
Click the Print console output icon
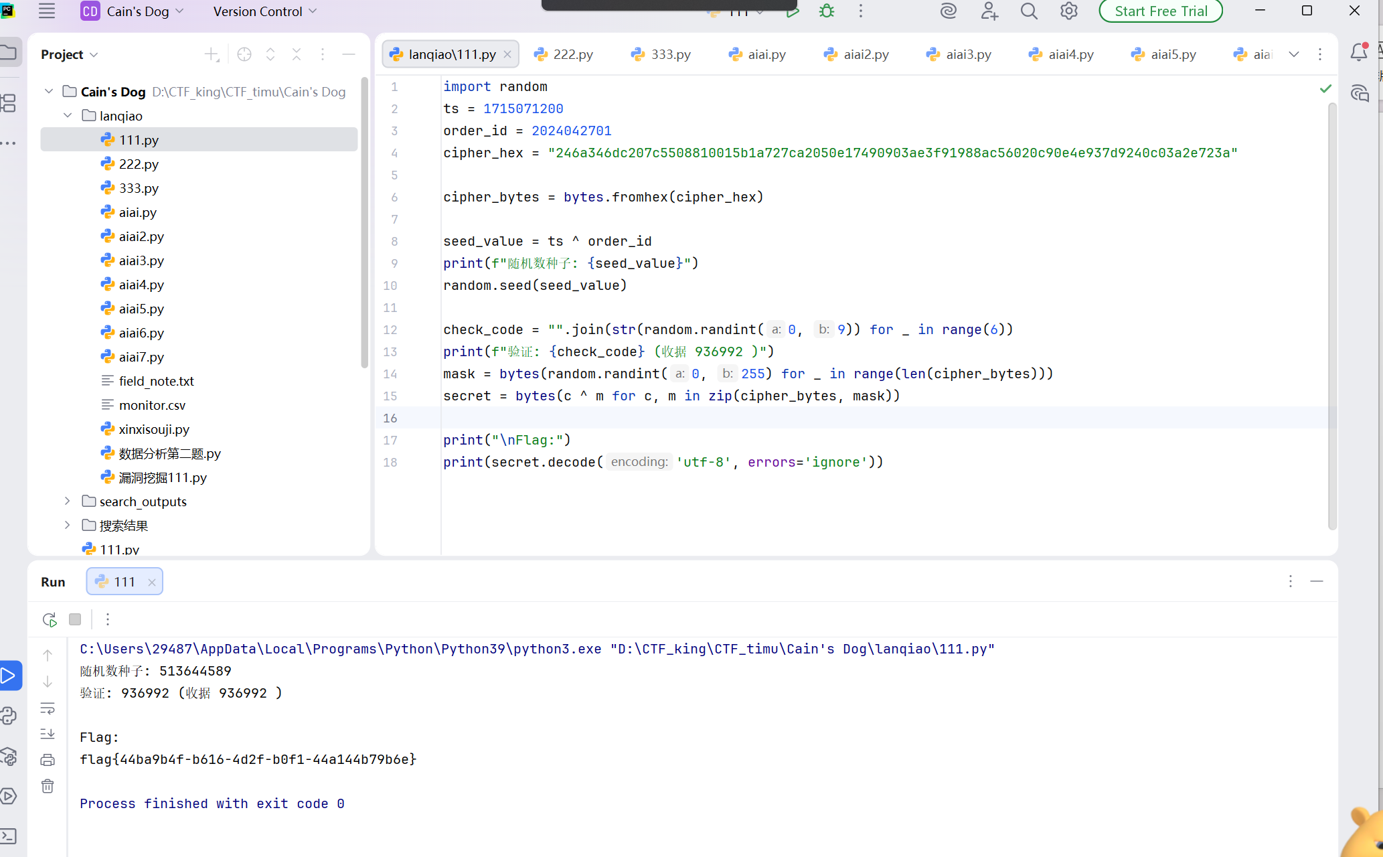48,760
